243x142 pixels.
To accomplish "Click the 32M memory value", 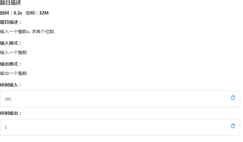I will click(44, 13).
